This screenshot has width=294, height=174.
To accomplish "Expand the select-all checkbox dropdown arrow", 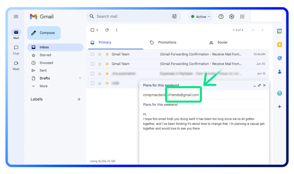I will pos(97,30).
